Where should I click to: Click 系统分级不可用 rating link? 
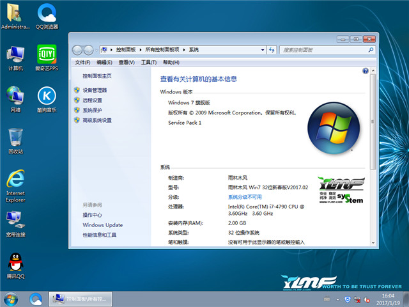[245, 197]
